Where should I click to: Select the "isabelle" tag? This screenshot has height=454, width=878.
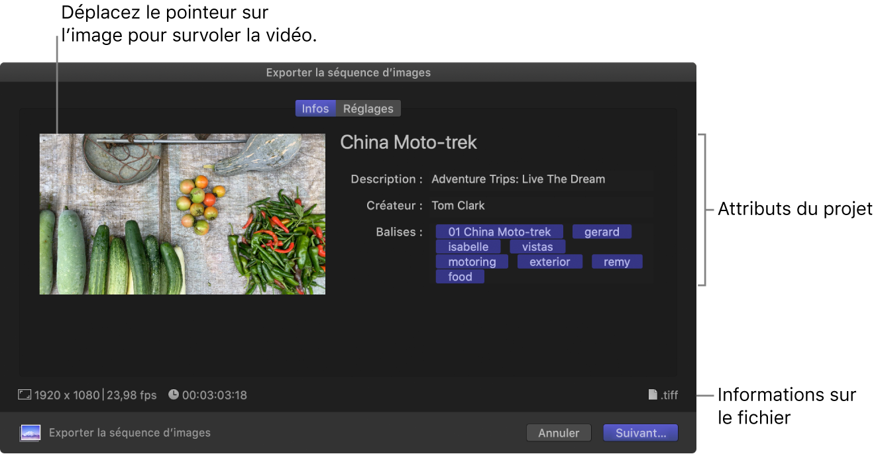[x=468, y=246]
